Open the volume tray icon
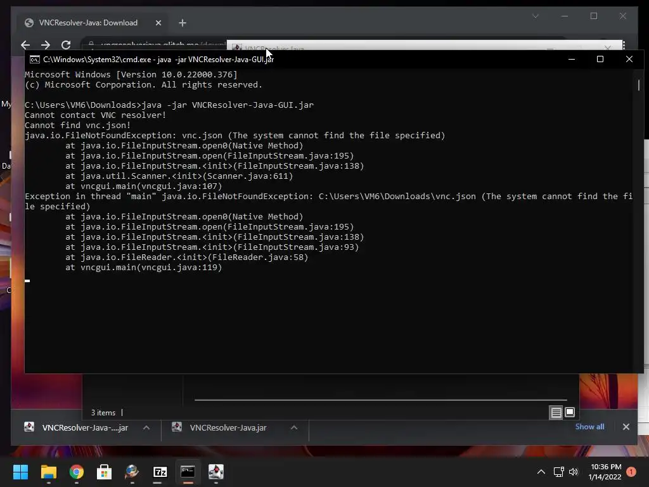 pyautogui.click(x=573, y=472)
